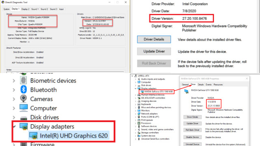This screenshot has width=260, height=146.
Task: Open the System tab in DirectX Diagnostic Tool
Action: point(6,9)
